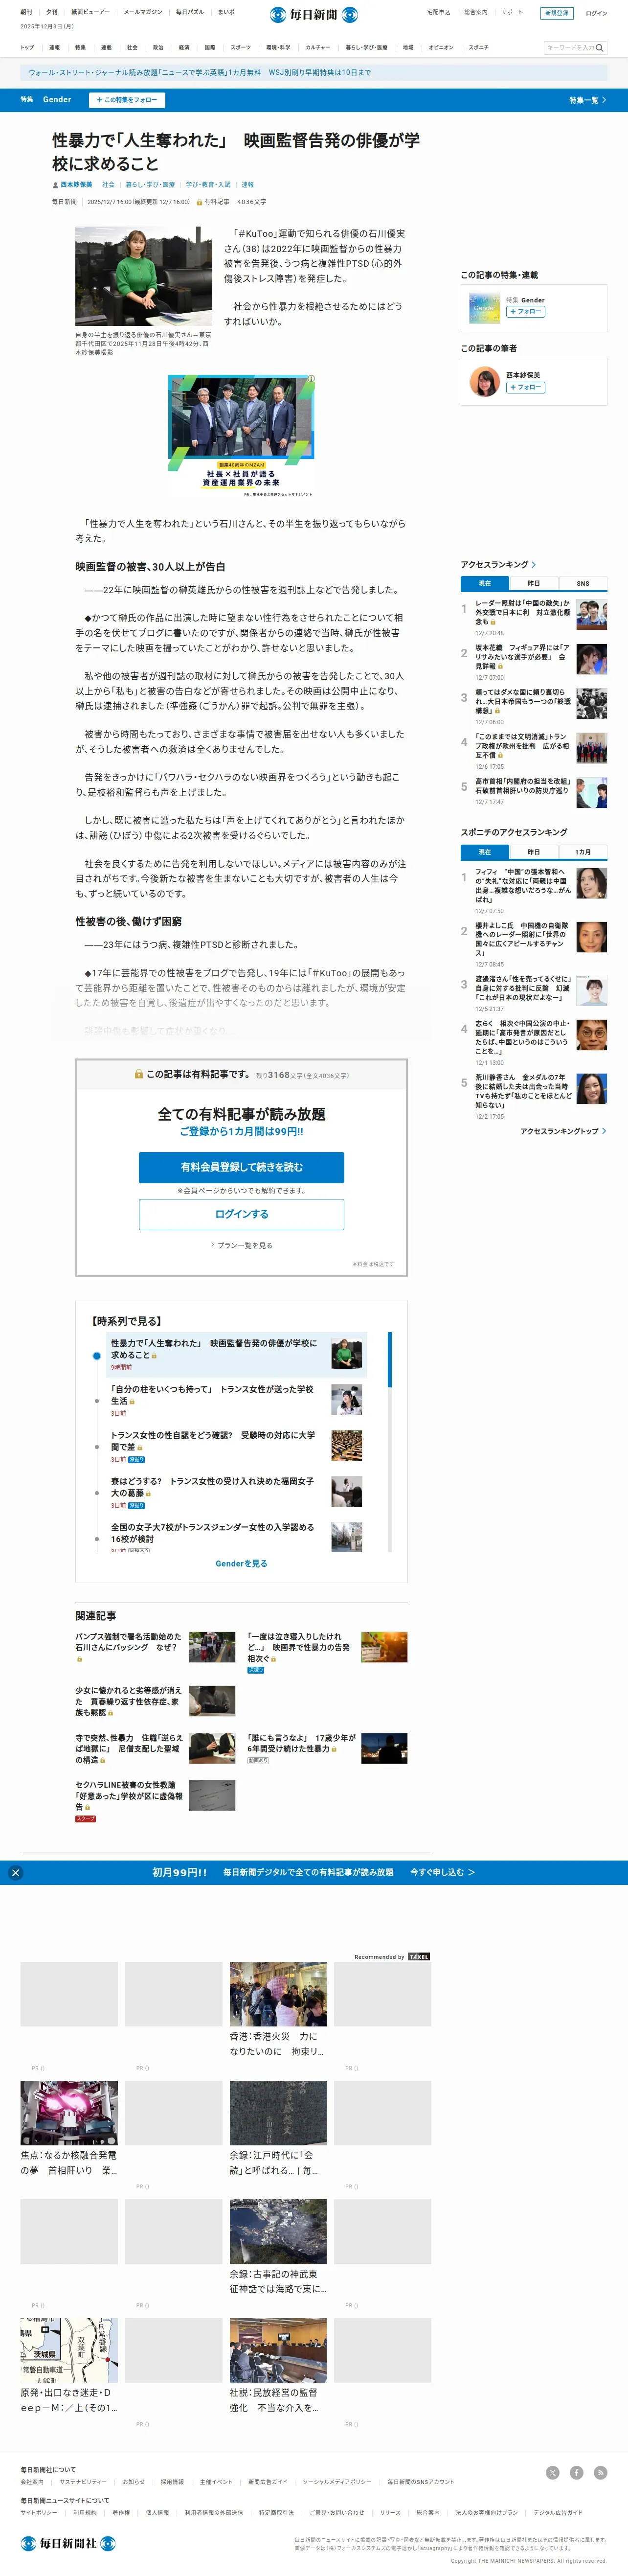The height and width of the screenshot is (2576, 628).
Task: Open the 個人情報 footer link
Action: pyautogui.click(x=157, y=2512)
